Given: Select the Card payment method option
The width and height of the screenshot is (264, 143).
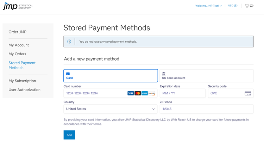Looking at the screenshot, I should point(111,76).
